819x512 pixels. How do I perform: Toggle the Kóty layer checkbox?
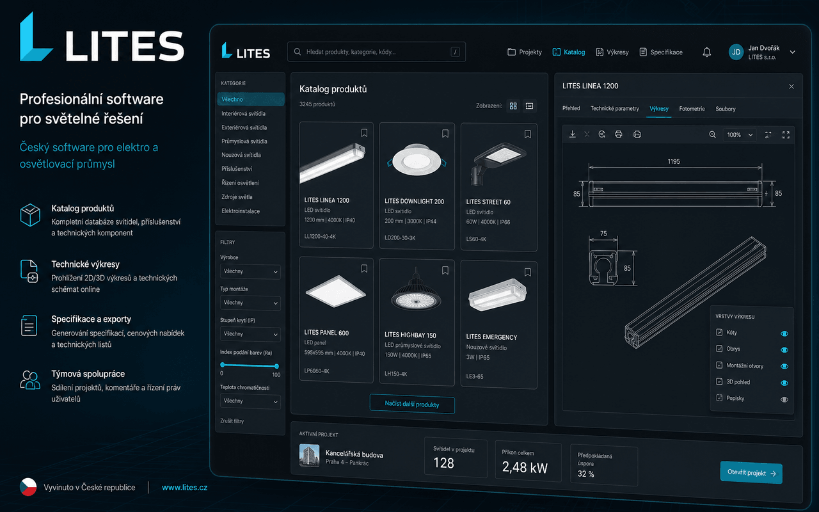click(x=719, y=333)
